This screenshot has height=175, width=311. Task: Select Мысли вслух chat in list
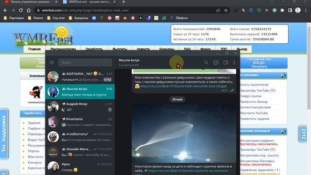point(80,92)
